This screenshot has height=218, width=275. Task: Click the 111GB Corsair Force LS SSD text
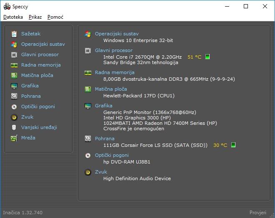pyautogui.click(x=155, y=145)
